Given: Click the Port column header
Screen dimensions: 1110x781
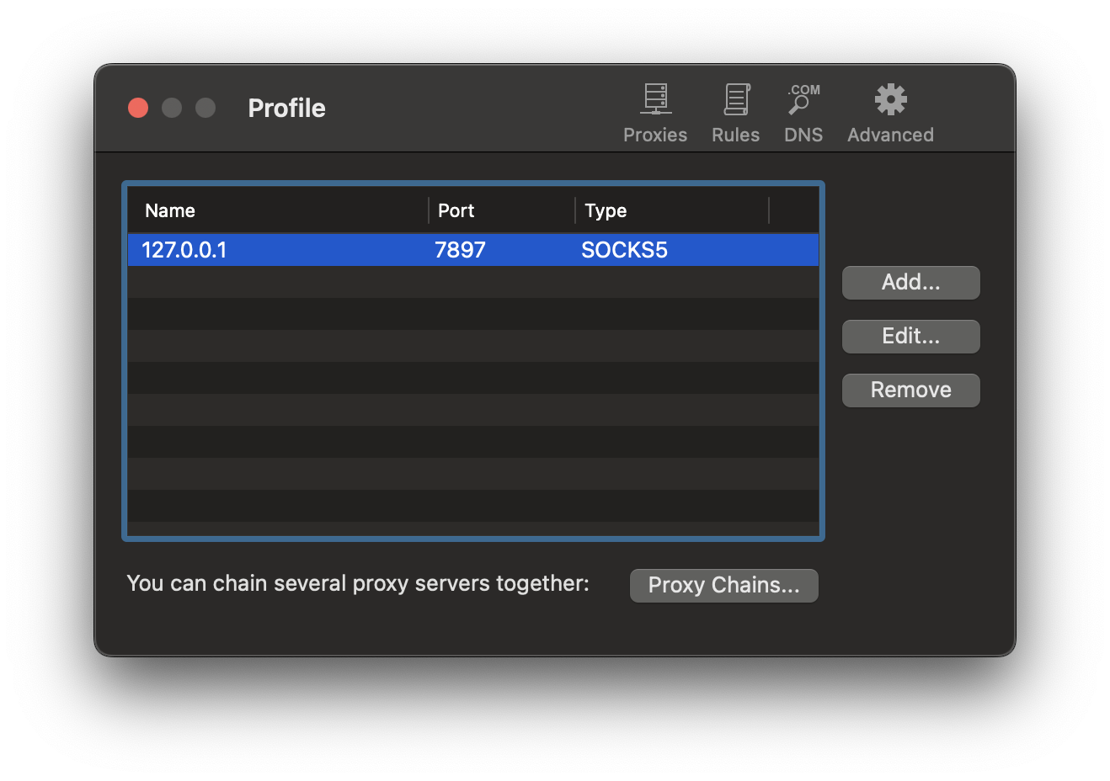Looking at the screenshot, I should pyautogui.click(x=456, y=210).
